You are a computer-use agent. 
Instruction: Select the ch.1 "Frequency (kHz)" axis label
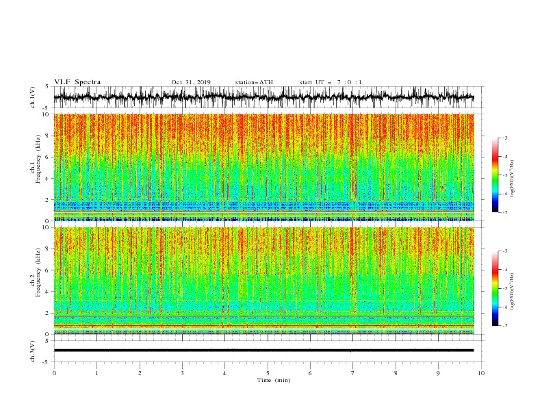(38, 160)
